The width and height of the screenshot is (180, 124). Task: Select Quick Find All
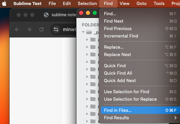(140, 73)
